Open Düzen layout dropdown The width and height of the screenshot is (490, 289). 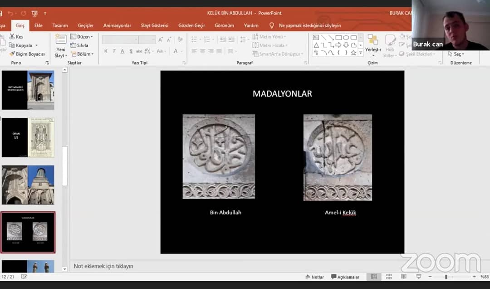click(x=82, y=37)
